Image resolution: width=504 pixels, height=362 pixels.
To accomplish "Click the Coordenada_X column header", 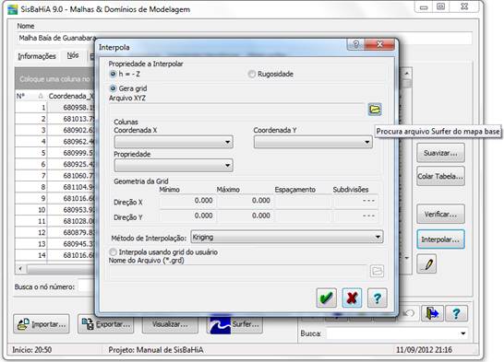I will coord(71,96).
